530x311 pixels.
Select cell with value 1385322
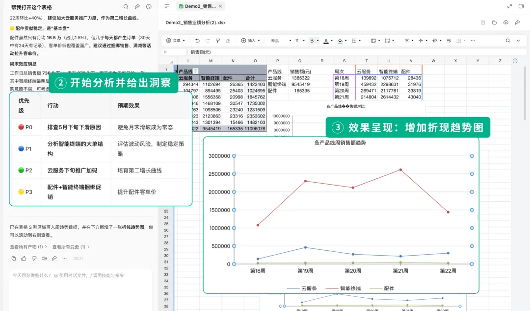[300, 78]
